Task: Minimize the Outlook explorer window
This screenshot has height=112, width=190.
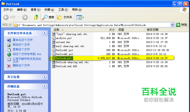Action: (175, 4)
